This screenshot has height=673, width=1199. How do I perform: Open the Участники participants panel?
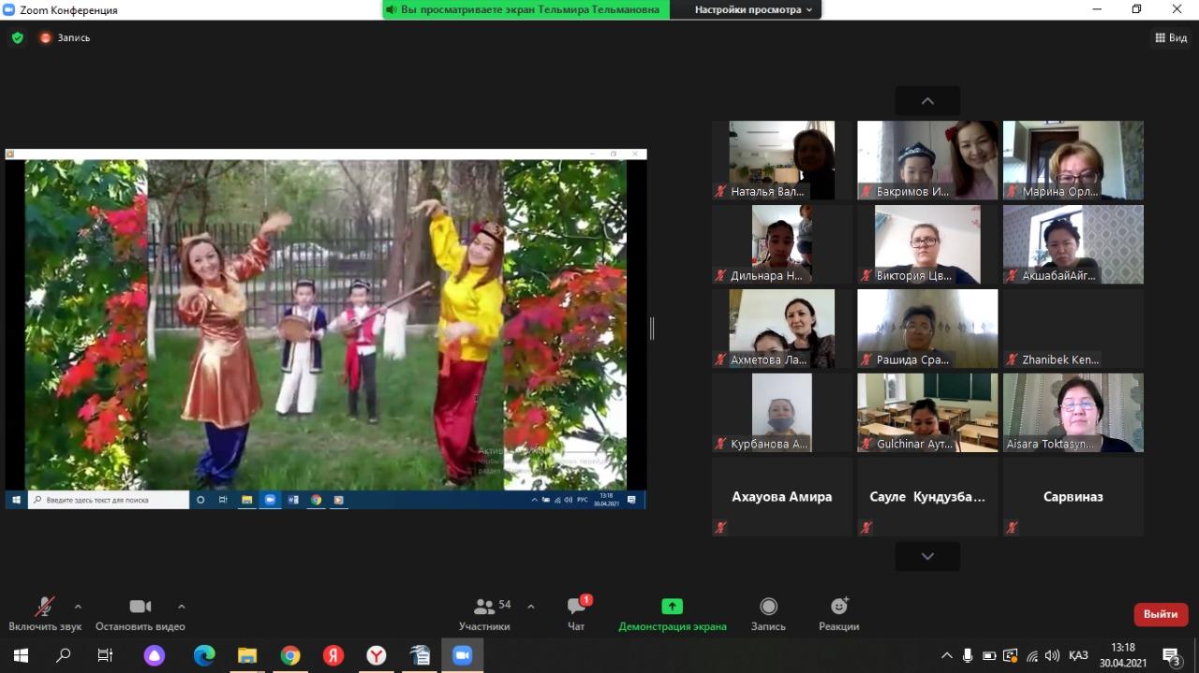(x=484, y=613)
